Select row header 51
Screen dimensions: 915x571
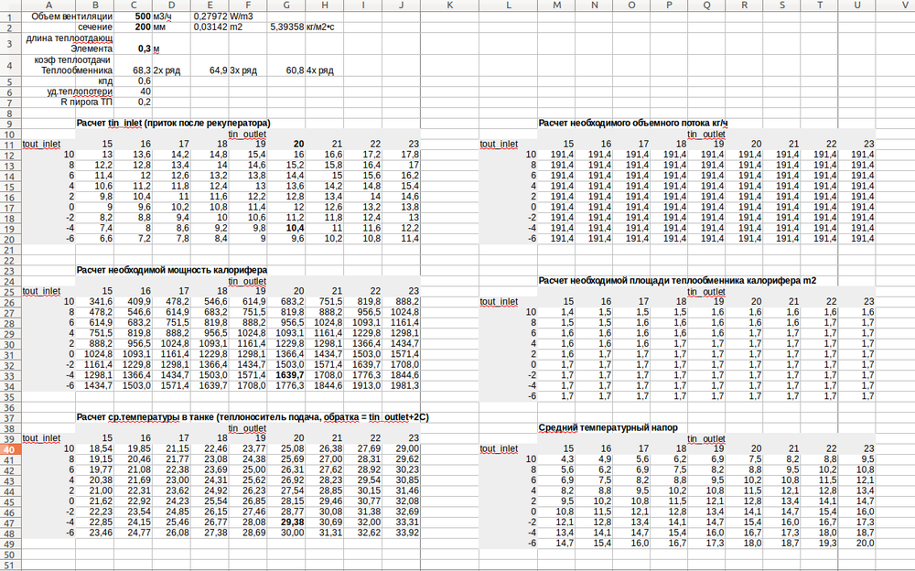[10, 565]
